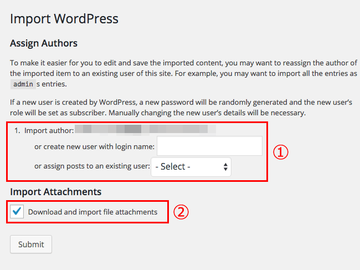This screenshot has height=270, width=360.
Task: Click the new user login name field
Action: pyautogui.click(x=209, y=146)
